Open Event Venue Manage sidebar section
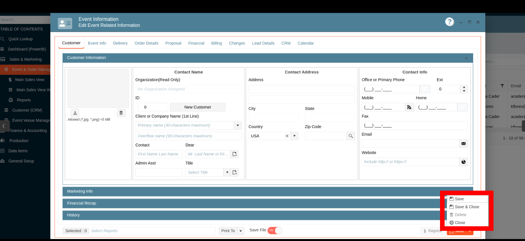The height and width of the screenshot is (241, 525). (31, 120)
